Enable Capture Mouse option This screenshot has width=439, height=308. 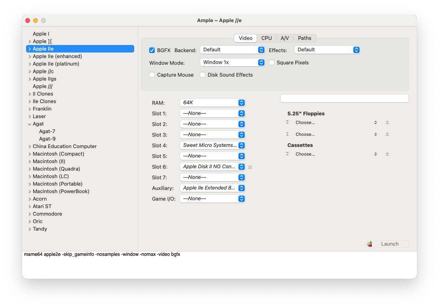[x=152, y=75]
